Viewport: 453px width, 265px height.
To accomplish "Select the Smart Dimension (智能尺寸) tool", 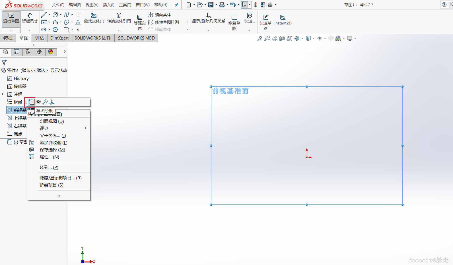I will tap(30, 18).
